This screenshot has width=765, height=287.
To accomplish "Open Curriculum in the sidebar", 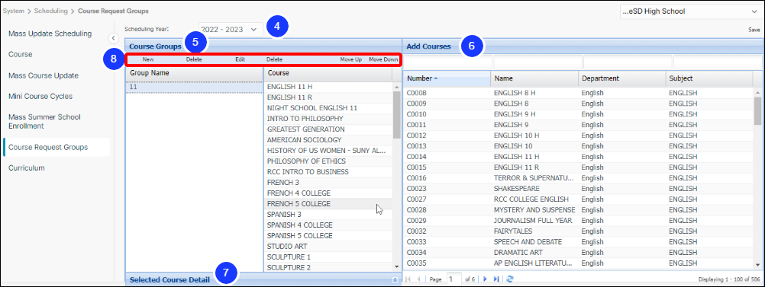I will pyautogui.click(x=27, y=167).
